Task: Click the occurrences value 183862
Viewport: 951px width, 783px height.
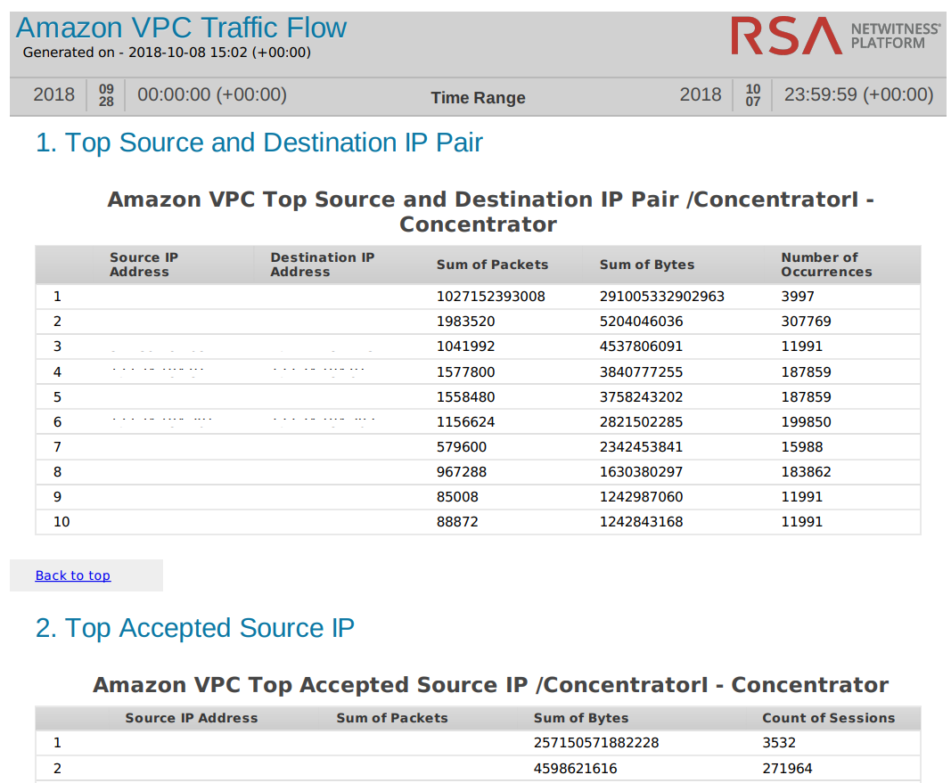Action: [x=806, y=472]
